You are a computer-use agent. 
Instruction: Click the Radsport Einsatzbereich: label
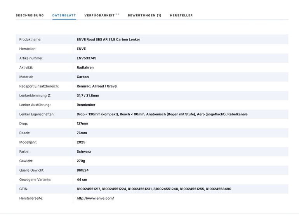(39, 86)
